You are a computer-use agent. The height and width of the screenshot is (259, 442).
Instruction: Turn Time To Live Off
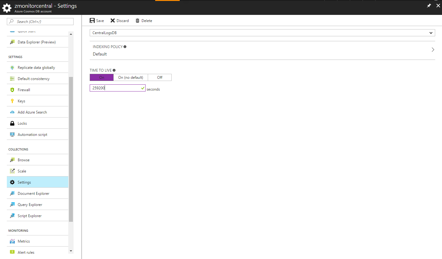coord(160,78)
